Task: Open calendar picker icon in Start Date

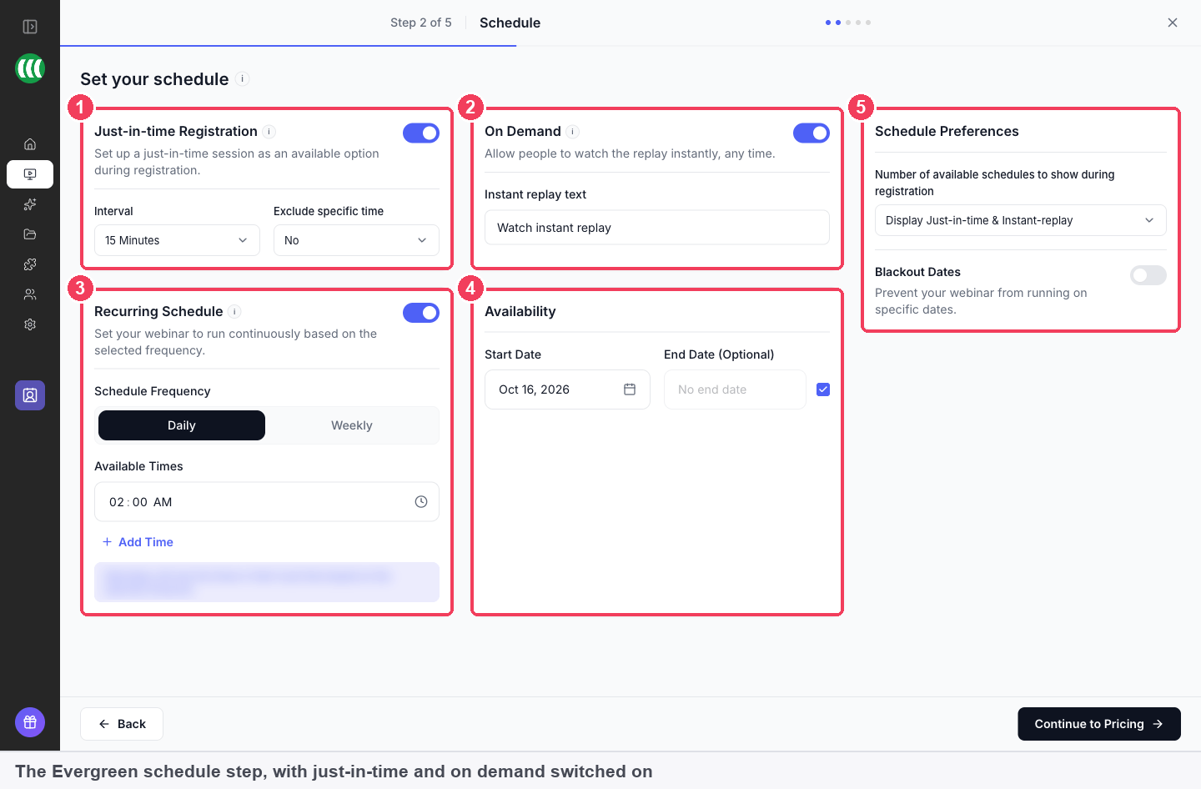Action: pos(630,389)
